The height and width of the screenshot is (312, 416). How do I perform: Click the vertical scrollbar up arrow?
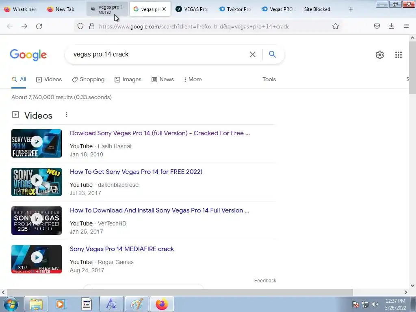click(x=412, y=38)
